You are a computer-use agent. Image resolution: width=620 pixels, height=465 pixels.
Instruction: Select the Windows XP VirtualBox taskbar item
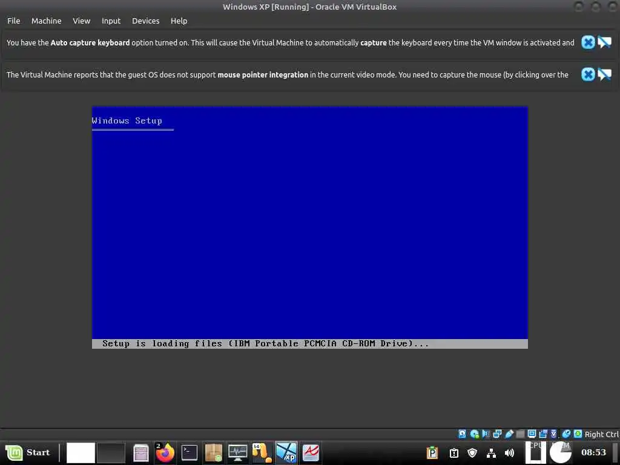tap(286, 453)
